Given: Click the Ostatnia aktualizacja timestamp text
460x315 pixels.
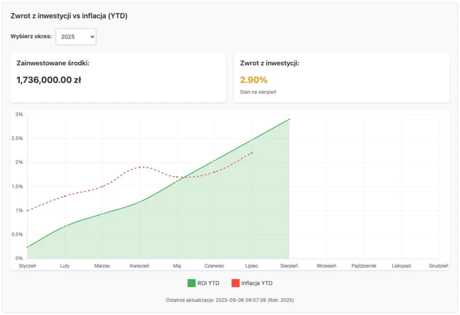Looking at the screenshot, I should tap(230, 300).
